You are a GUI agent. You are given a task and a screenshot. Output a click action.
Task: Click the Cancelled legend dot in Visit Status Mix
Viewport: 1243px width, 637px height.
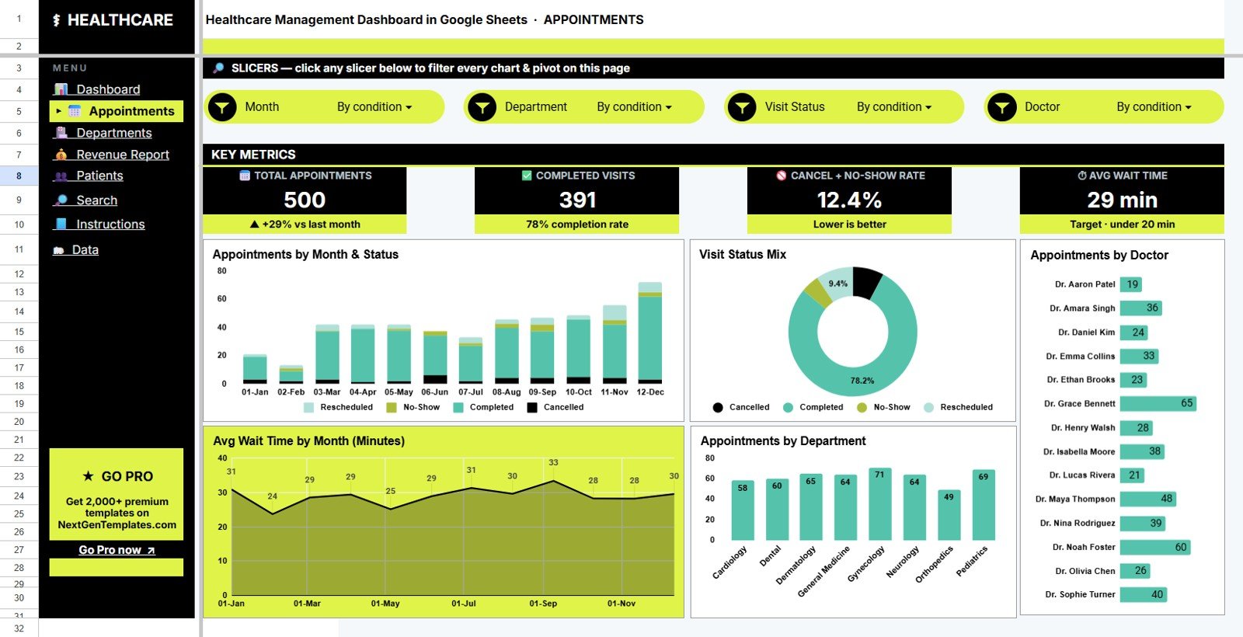(718, 407)
